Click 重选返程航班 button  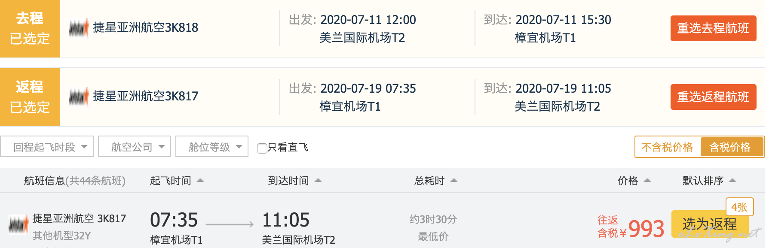pos(714,97)
